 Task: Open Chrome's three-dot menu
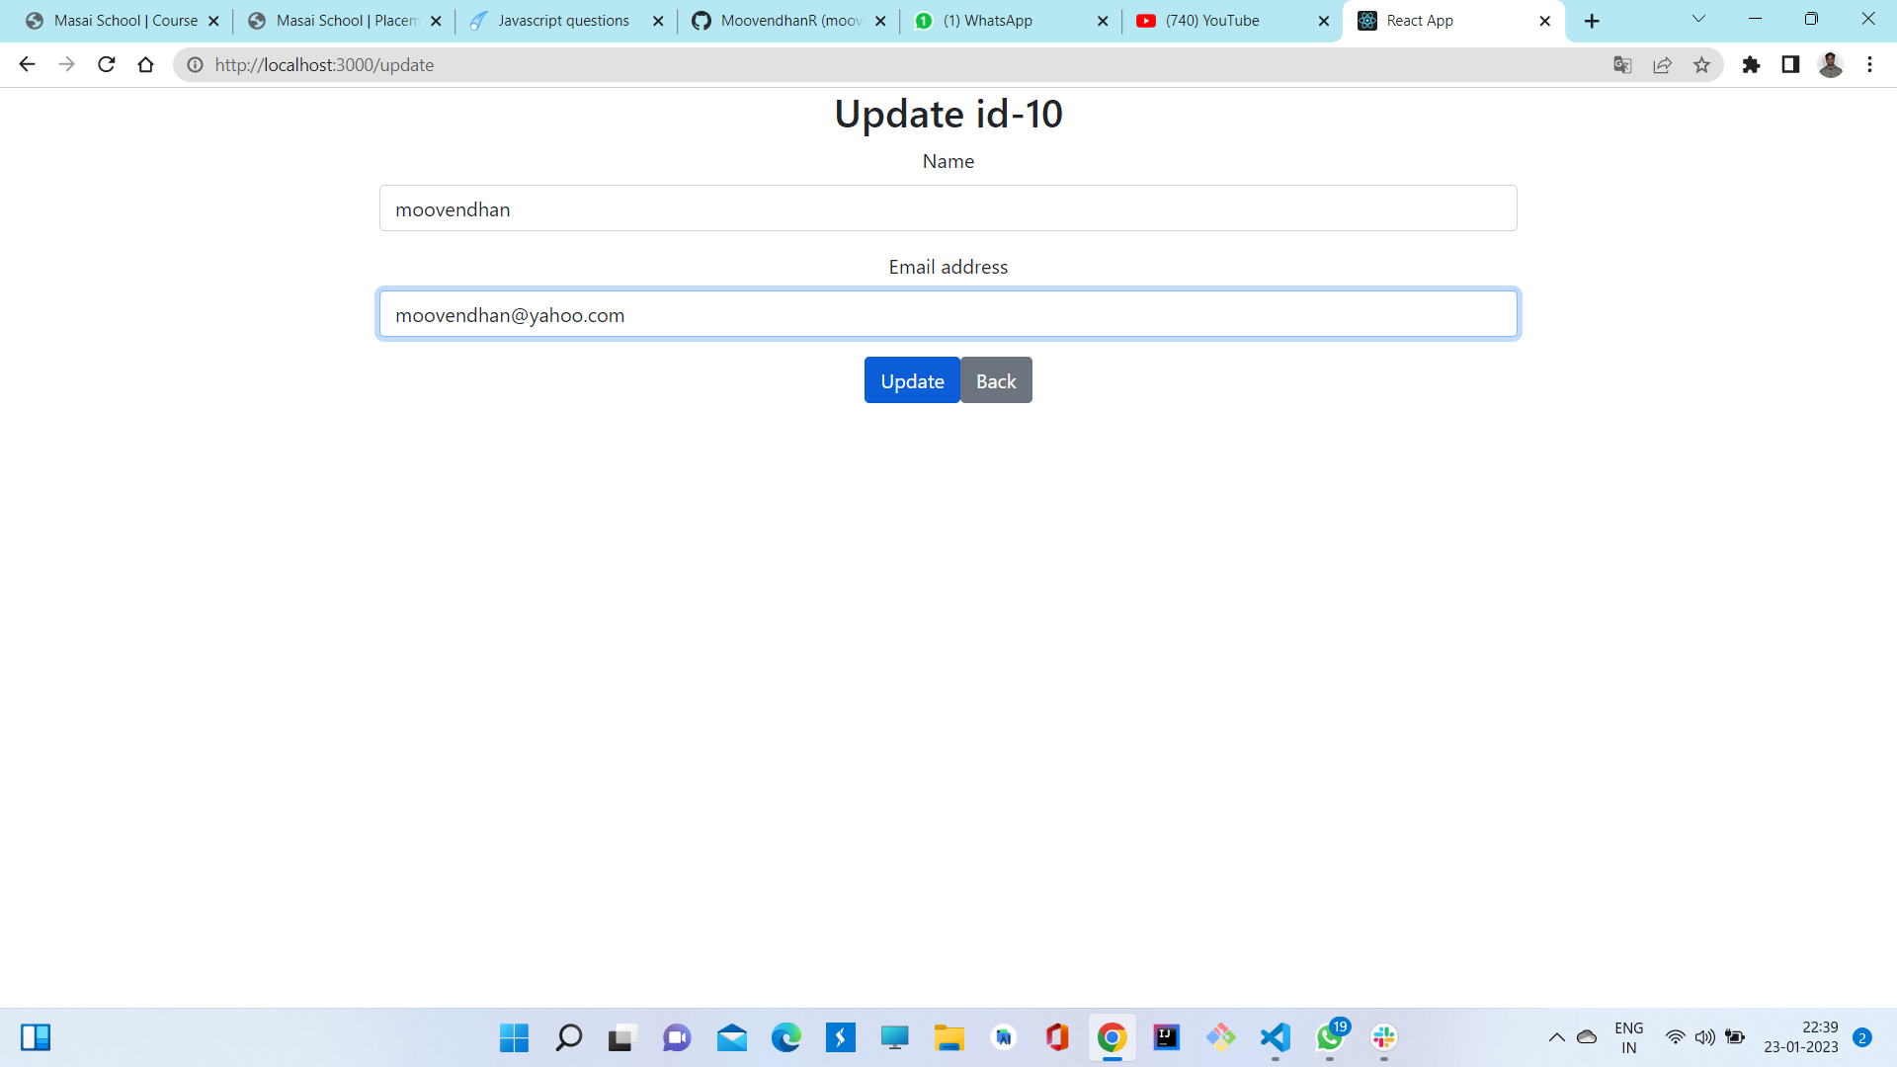1869,64
